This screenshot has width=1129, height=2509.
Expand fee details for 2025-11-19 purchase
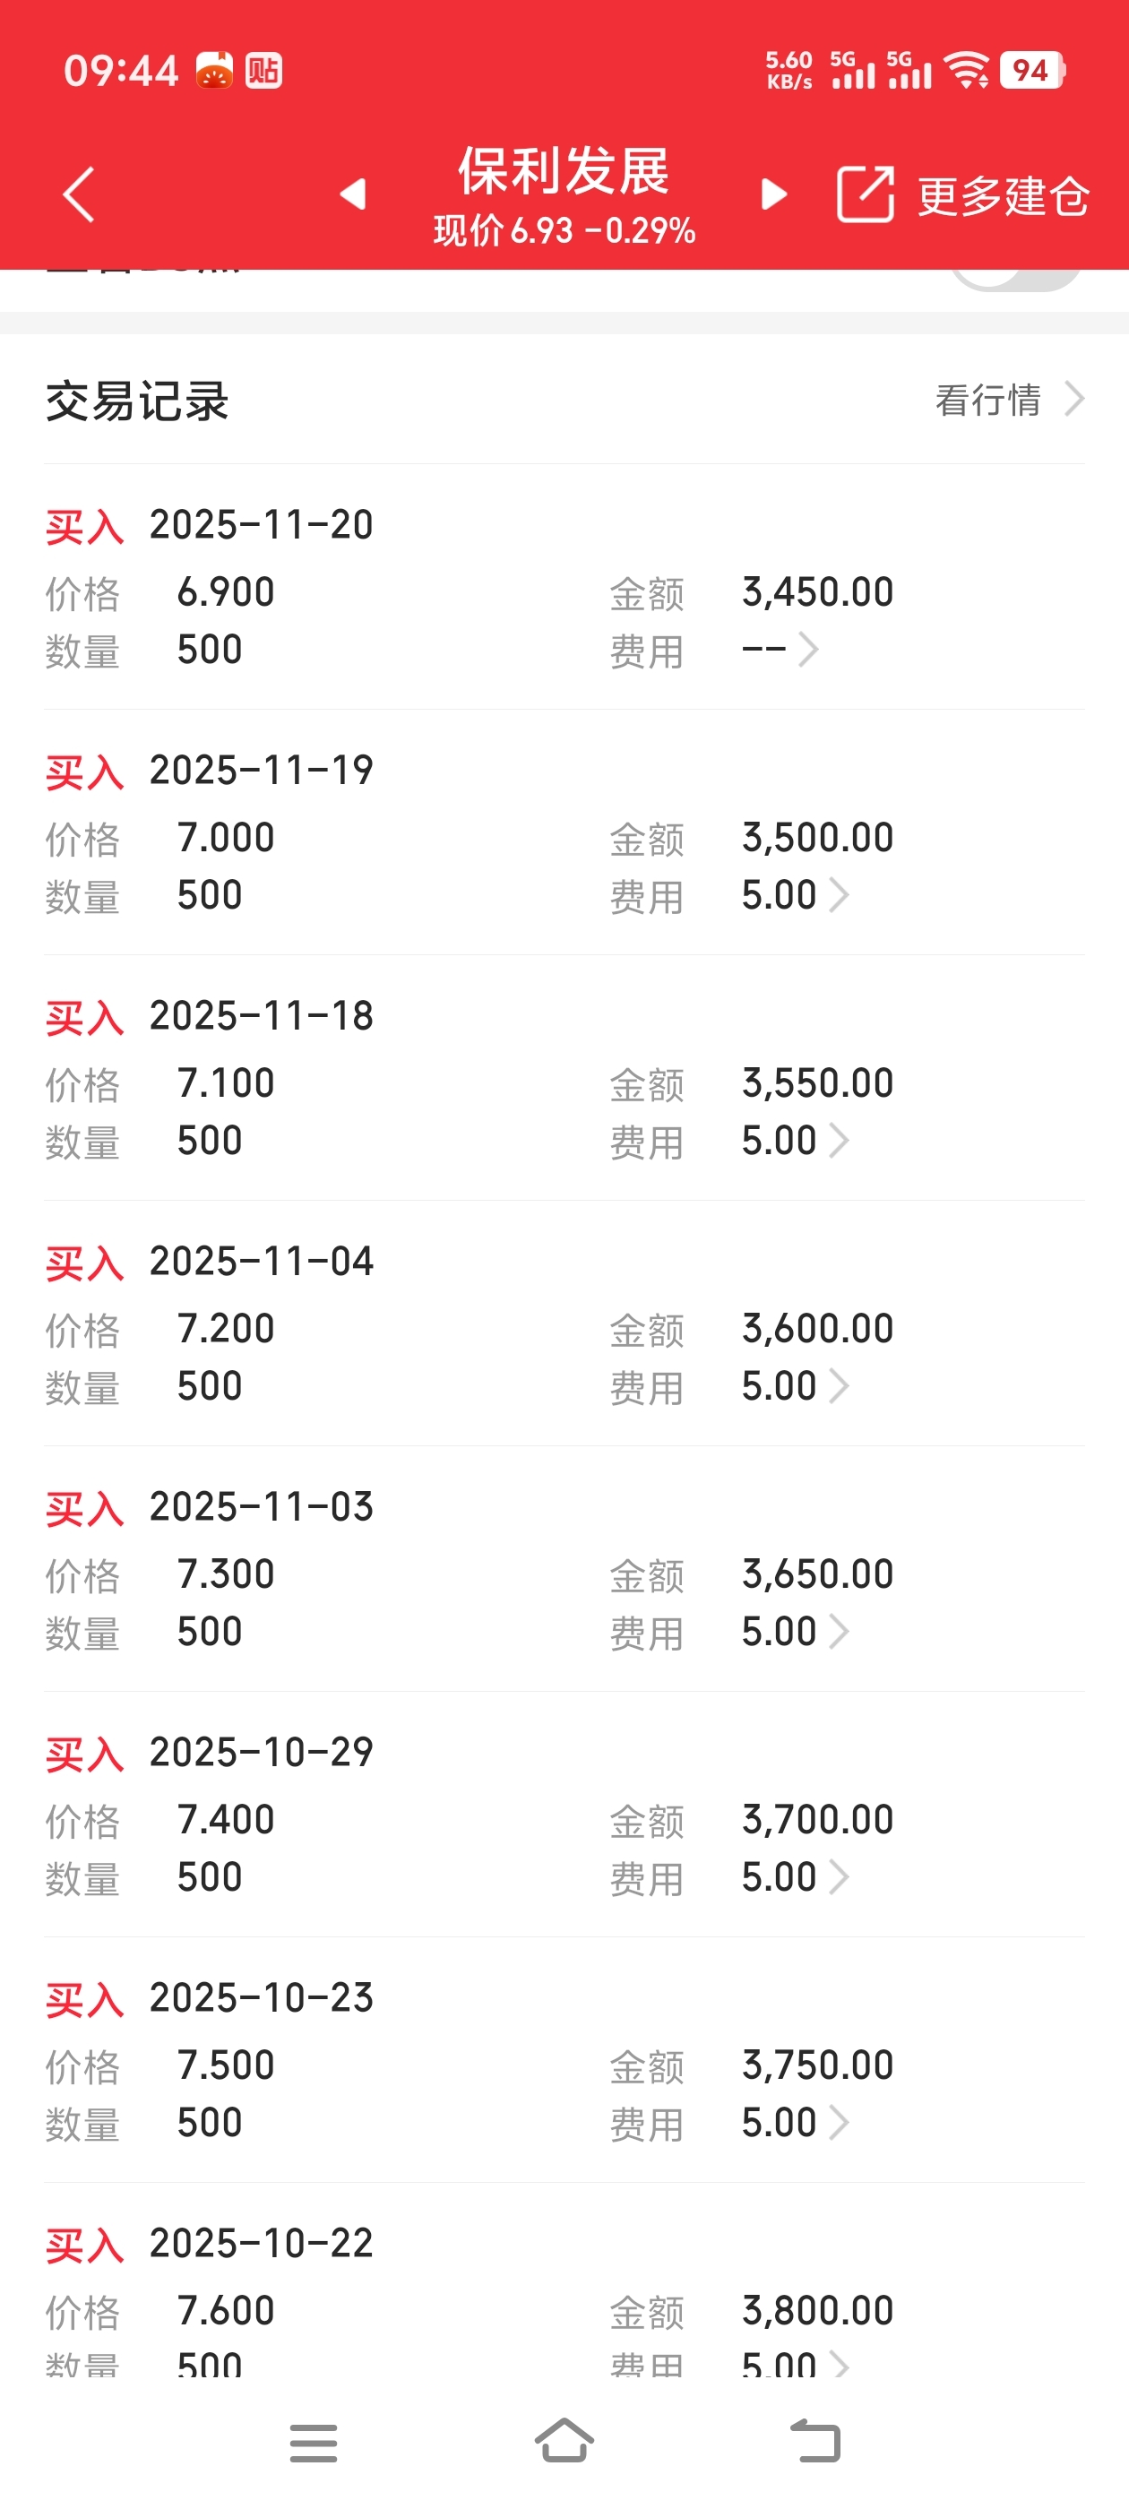pyautogui.click(x=838, y=895)
